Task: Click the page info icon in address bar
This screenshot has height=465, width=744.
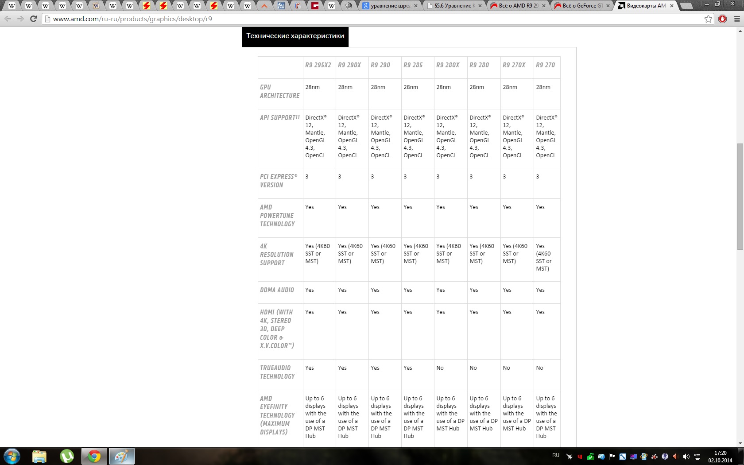Action: (x=47, y=19)
